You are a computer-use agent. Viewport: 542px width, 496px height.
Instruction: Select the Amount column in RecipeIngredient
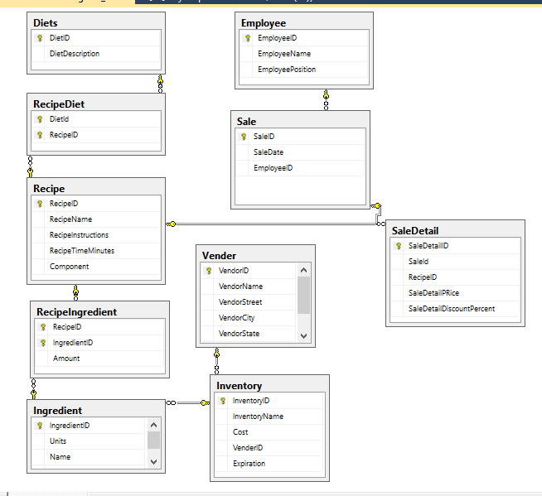tap(100, 359)
